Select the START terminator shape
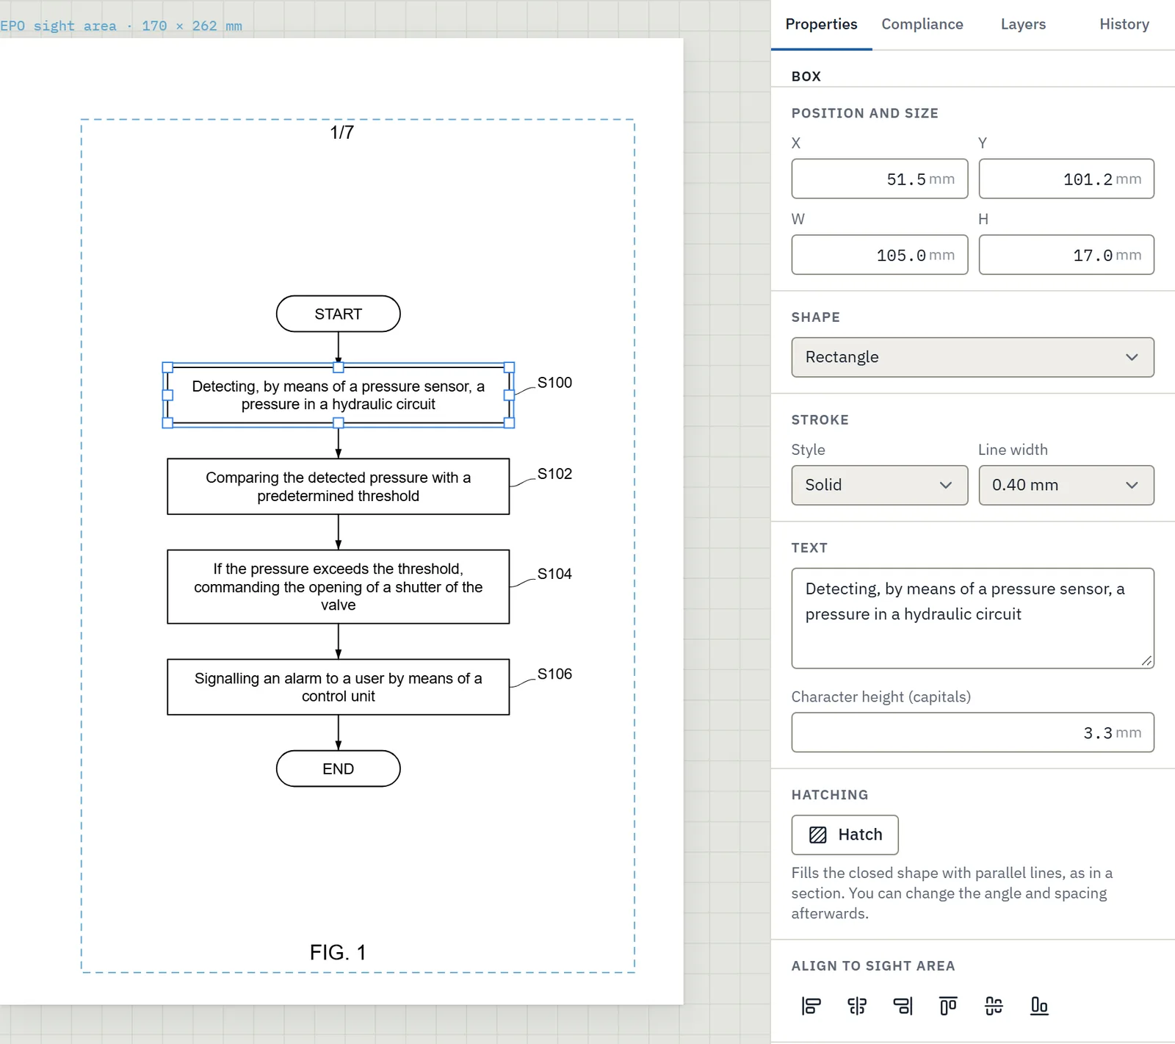The height and width of the screenshot is (1044, 1175). coord(338,314)
